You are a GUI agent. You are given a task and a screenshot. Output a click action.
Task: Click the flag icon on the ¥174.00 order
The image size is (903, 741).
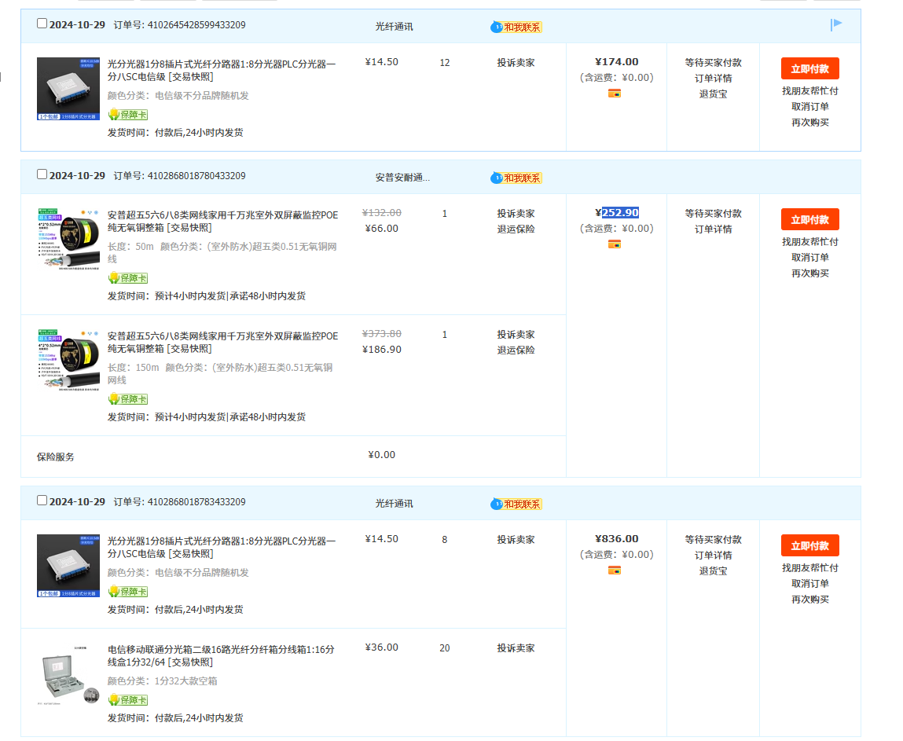tap(836, 24)
